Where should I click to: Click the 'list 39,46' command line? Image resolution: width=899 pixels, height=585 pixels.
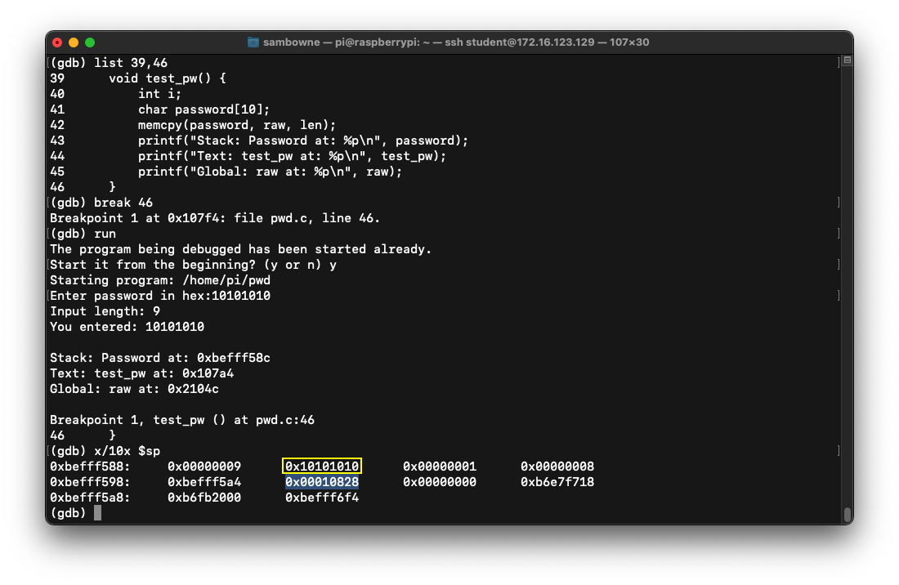pos(109,62)
